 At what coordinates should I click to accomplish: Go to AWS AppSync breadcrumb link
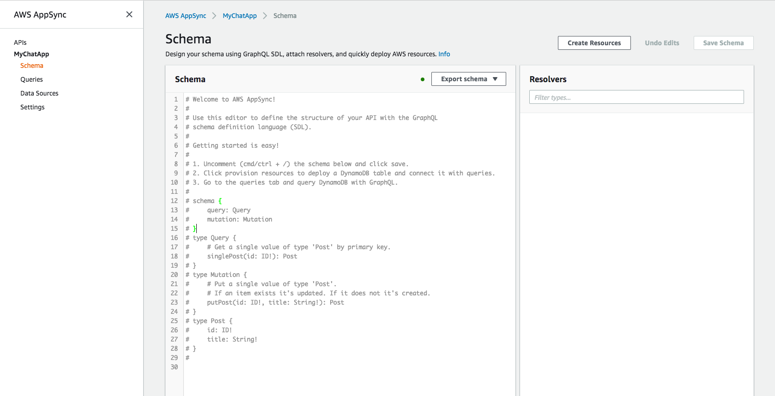(x=186, y=16)
